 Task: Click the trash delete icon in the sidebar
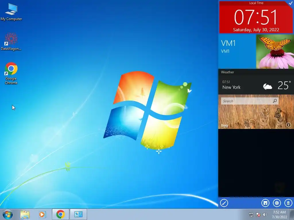tap(288, 203)
